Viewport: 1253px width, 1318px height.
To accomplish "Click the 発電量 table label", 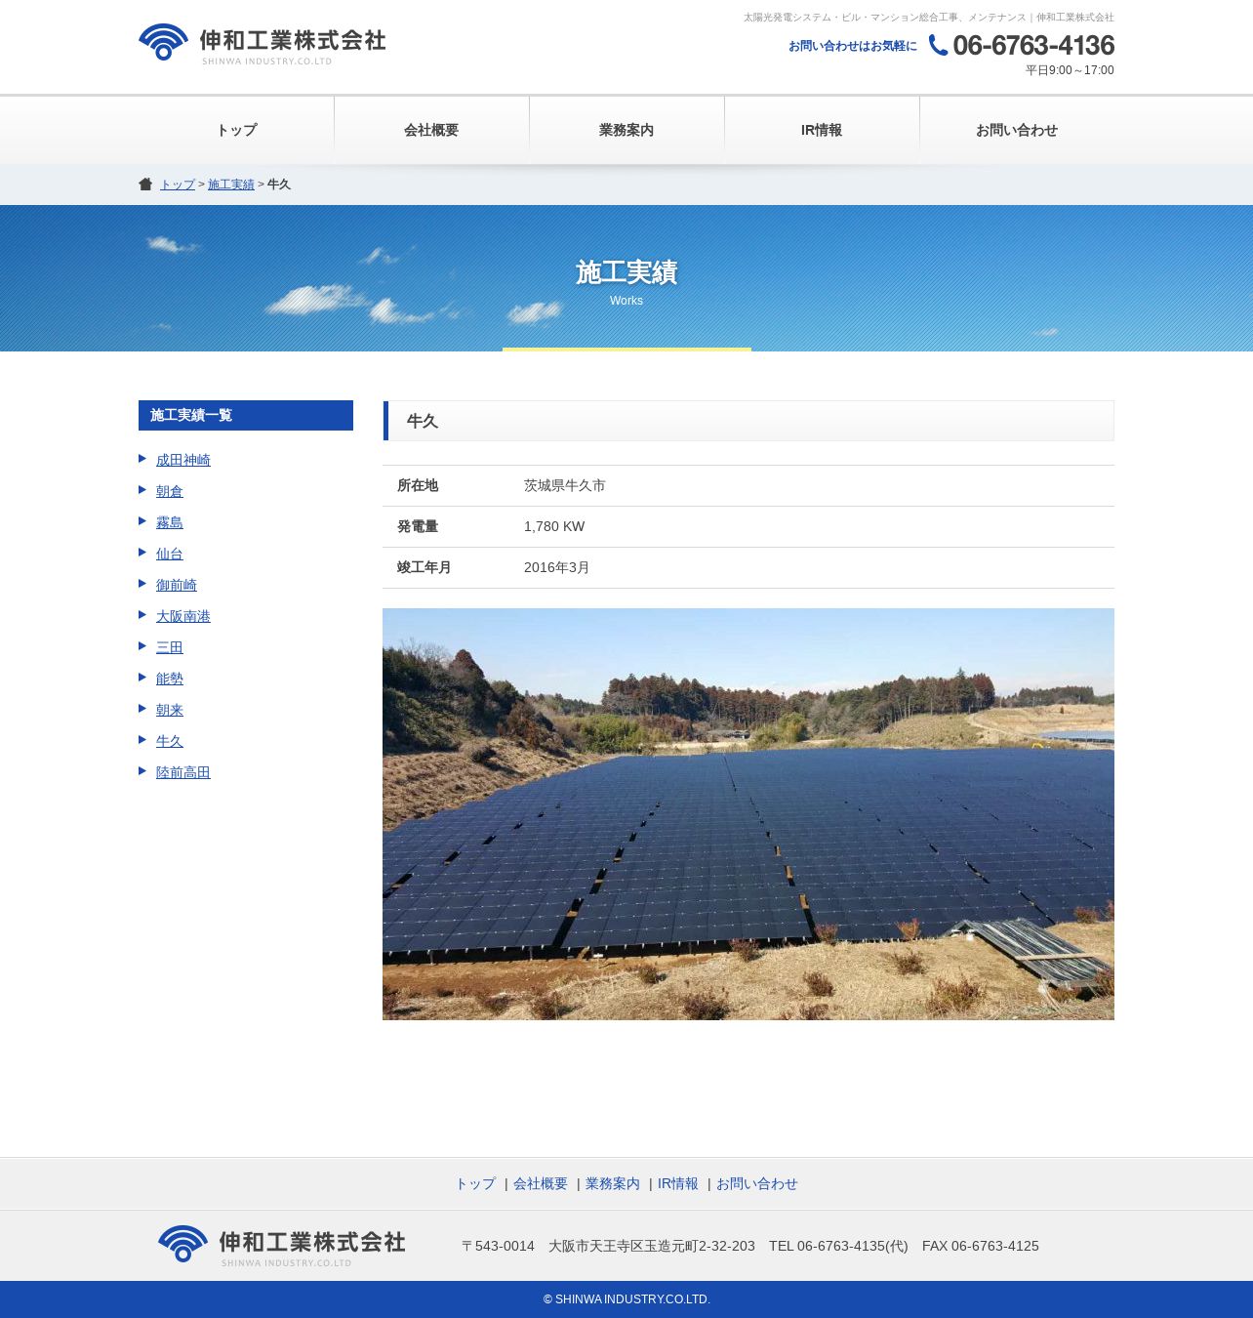I will 418,526.
